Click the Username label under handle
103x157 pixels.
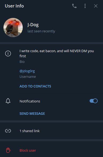(28, 76)
